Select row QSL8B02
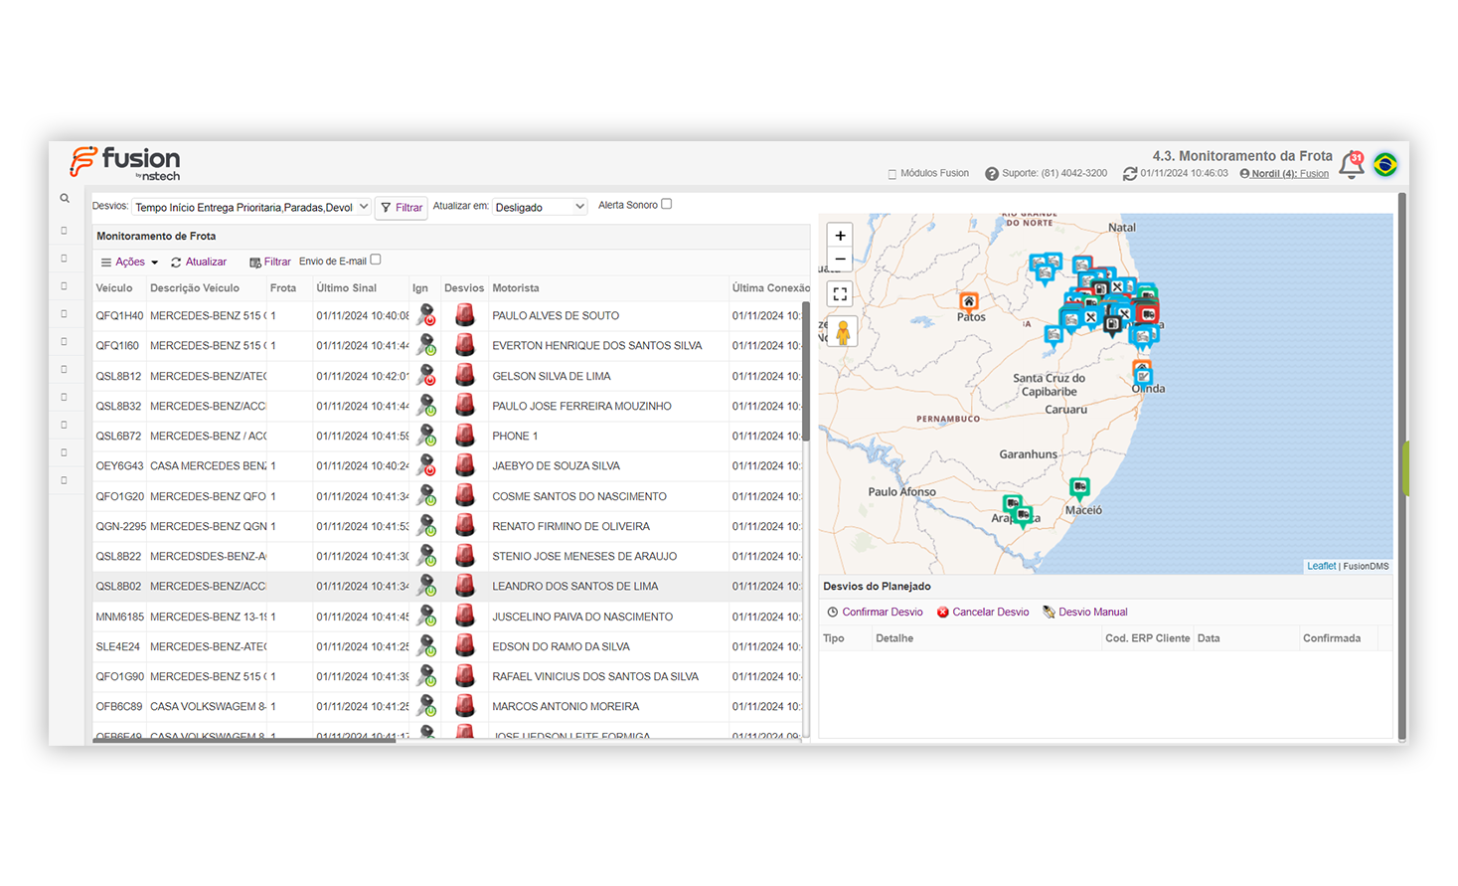The image size is (1458, 886). pos(447,587)
